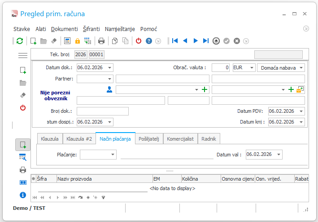The image size is (318, 222).
Task: Toggle the hamburger sidebar menu
Action: (x=23, y=55)
